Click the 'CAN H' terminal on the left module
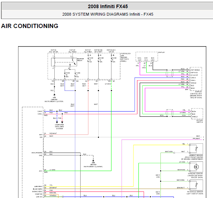This screenshot has width=213, height=198. pos(40,111)
